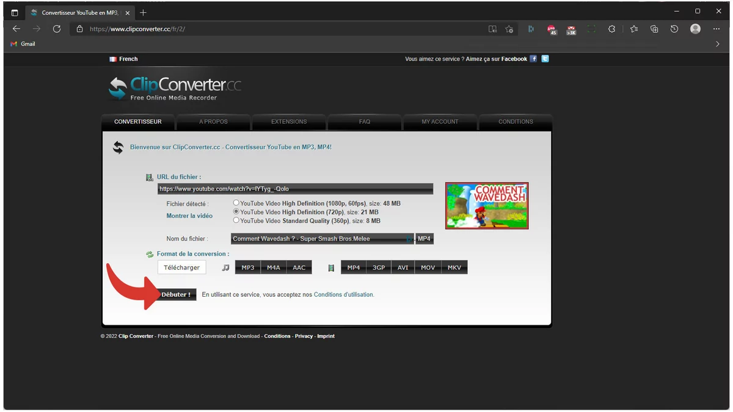Image resolution: width=733 pixels, height=412 pixels.
Task: Click the Débuter ! button
Action: [x=176, y=294]
